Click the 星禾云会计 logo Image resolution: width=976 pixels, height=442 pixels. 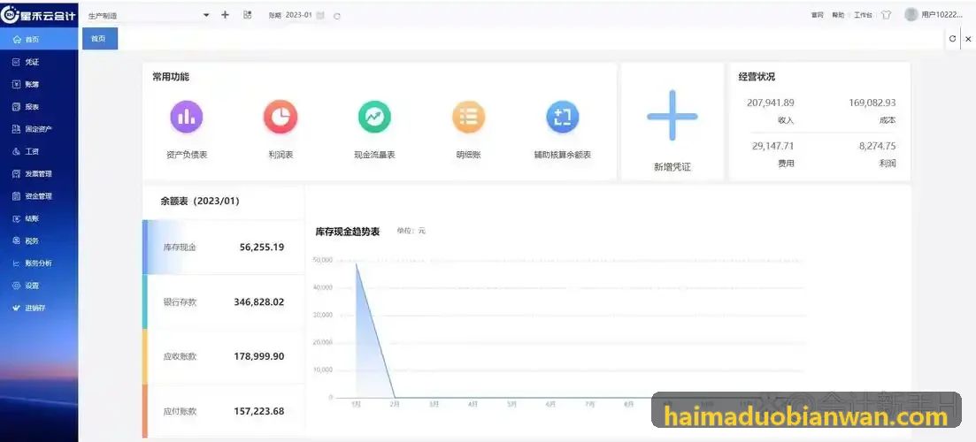[39, 15]
